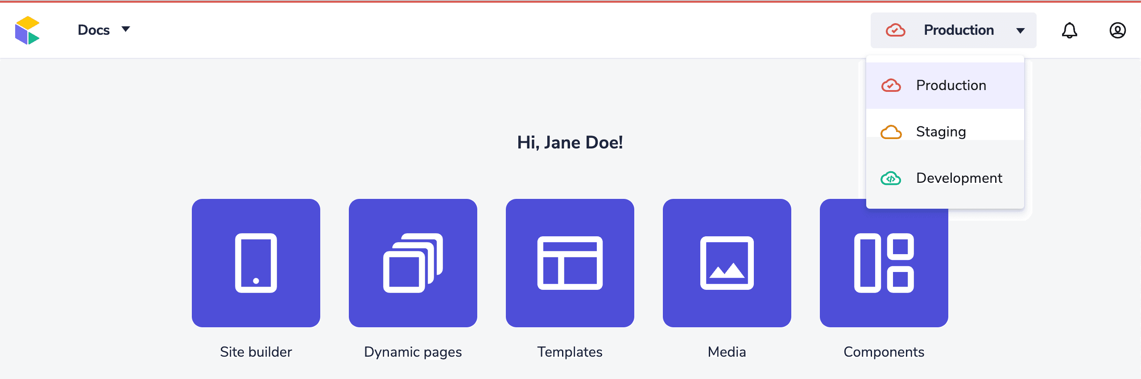Click the Site builder label
Viewport: 1141px width, 379px height.
[x=256, y=352]
